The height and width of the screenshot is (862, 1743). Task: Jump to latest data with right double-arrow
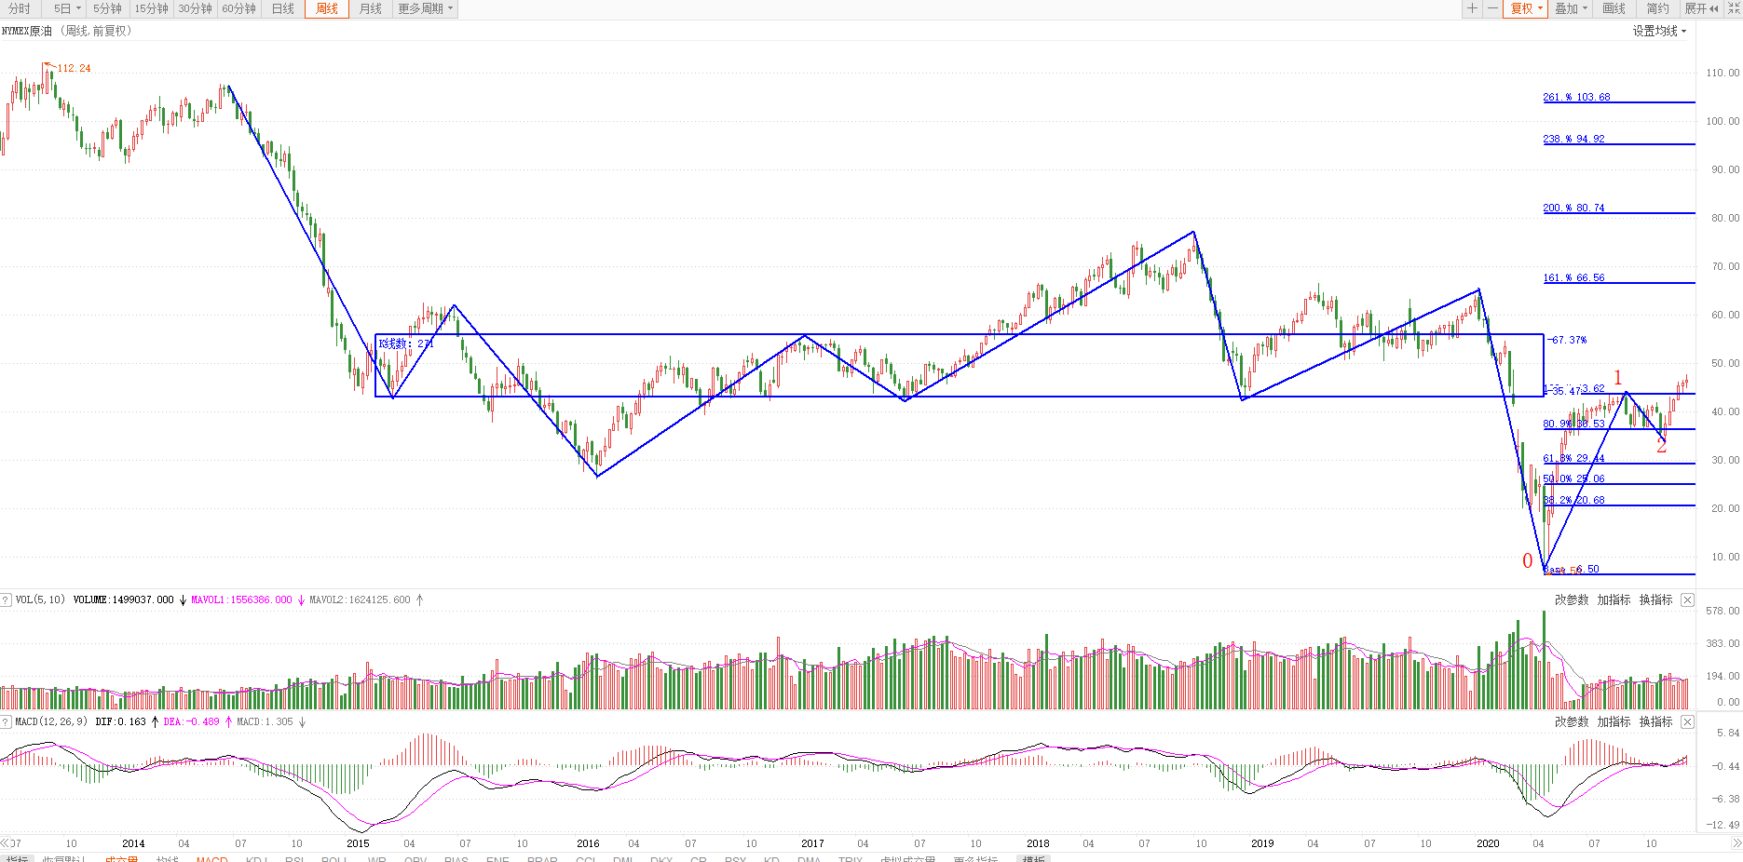pos(1736,843)
